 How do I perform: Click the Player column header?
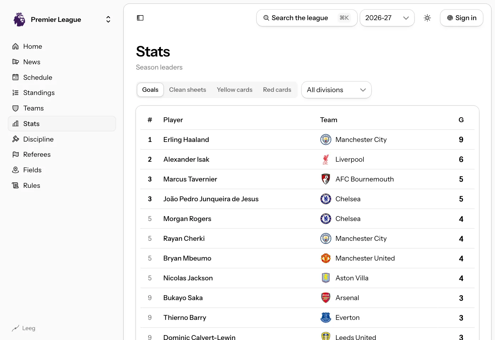[173, 120]
